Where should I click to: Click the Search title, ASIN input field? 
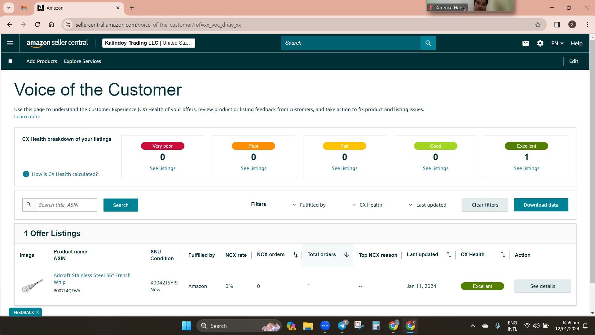point(66,205)
